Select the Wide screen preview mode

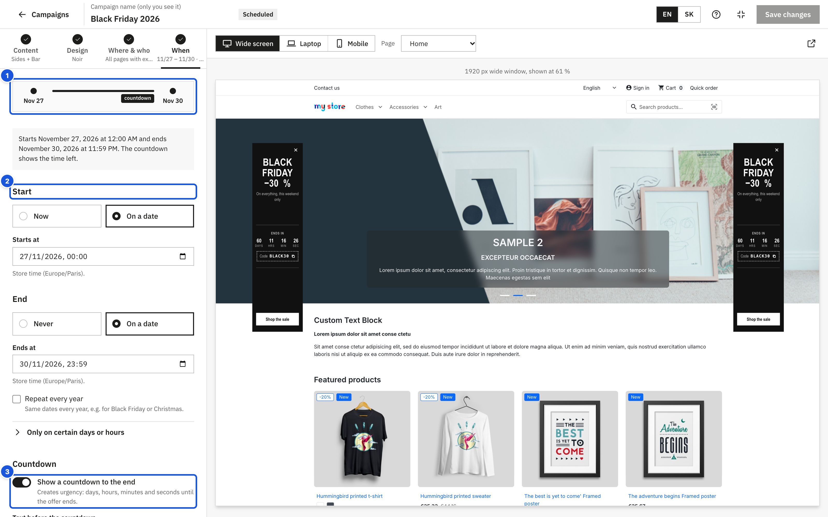point(247,43)
